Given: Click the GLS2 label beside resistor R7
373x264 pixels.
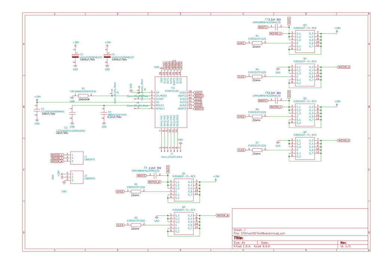Looking at the screenshot, I should pos(241,150).
